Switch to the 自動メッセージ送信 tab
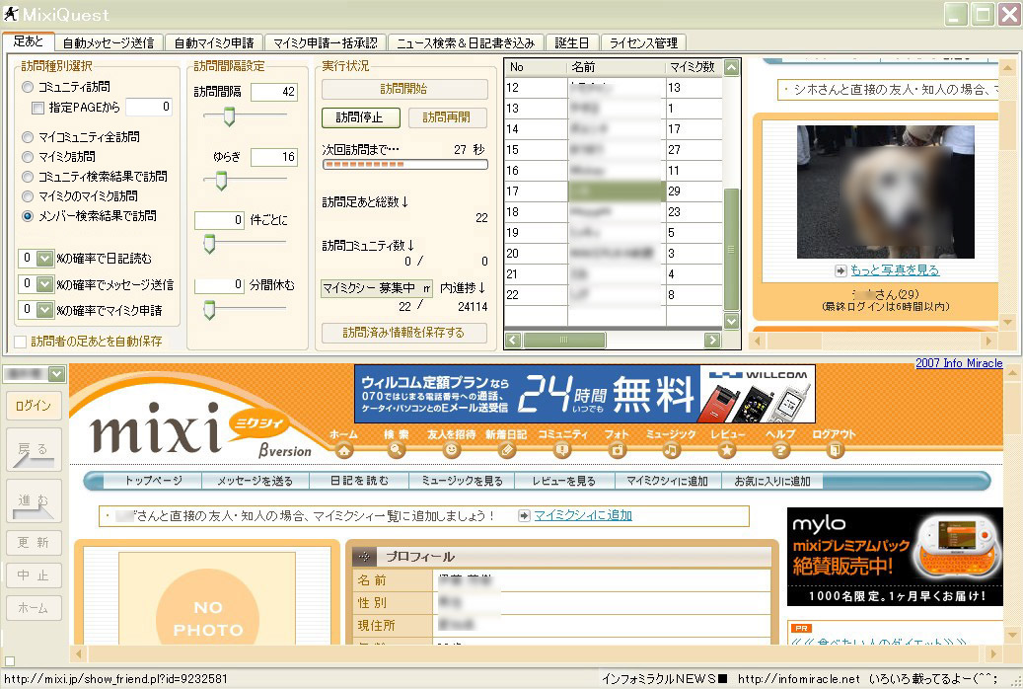Viewport: 1023px width, 689px height. pyautogui.click(x=109, y=43)
